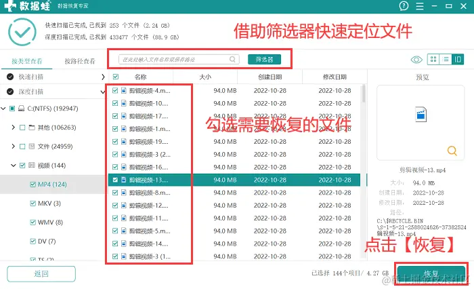Viewport: 474px width, 289px height.
Task: Select the 剪辑视频-3 (2... file row
Action: pyautogui.click(x=234, y=154)
